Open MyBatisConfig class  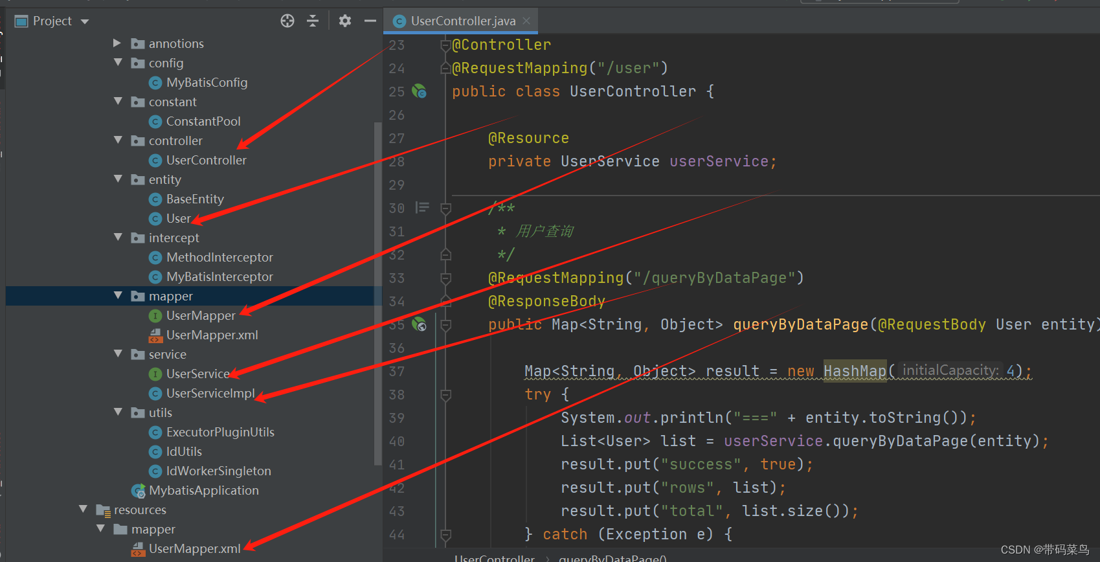coord(207,82)
